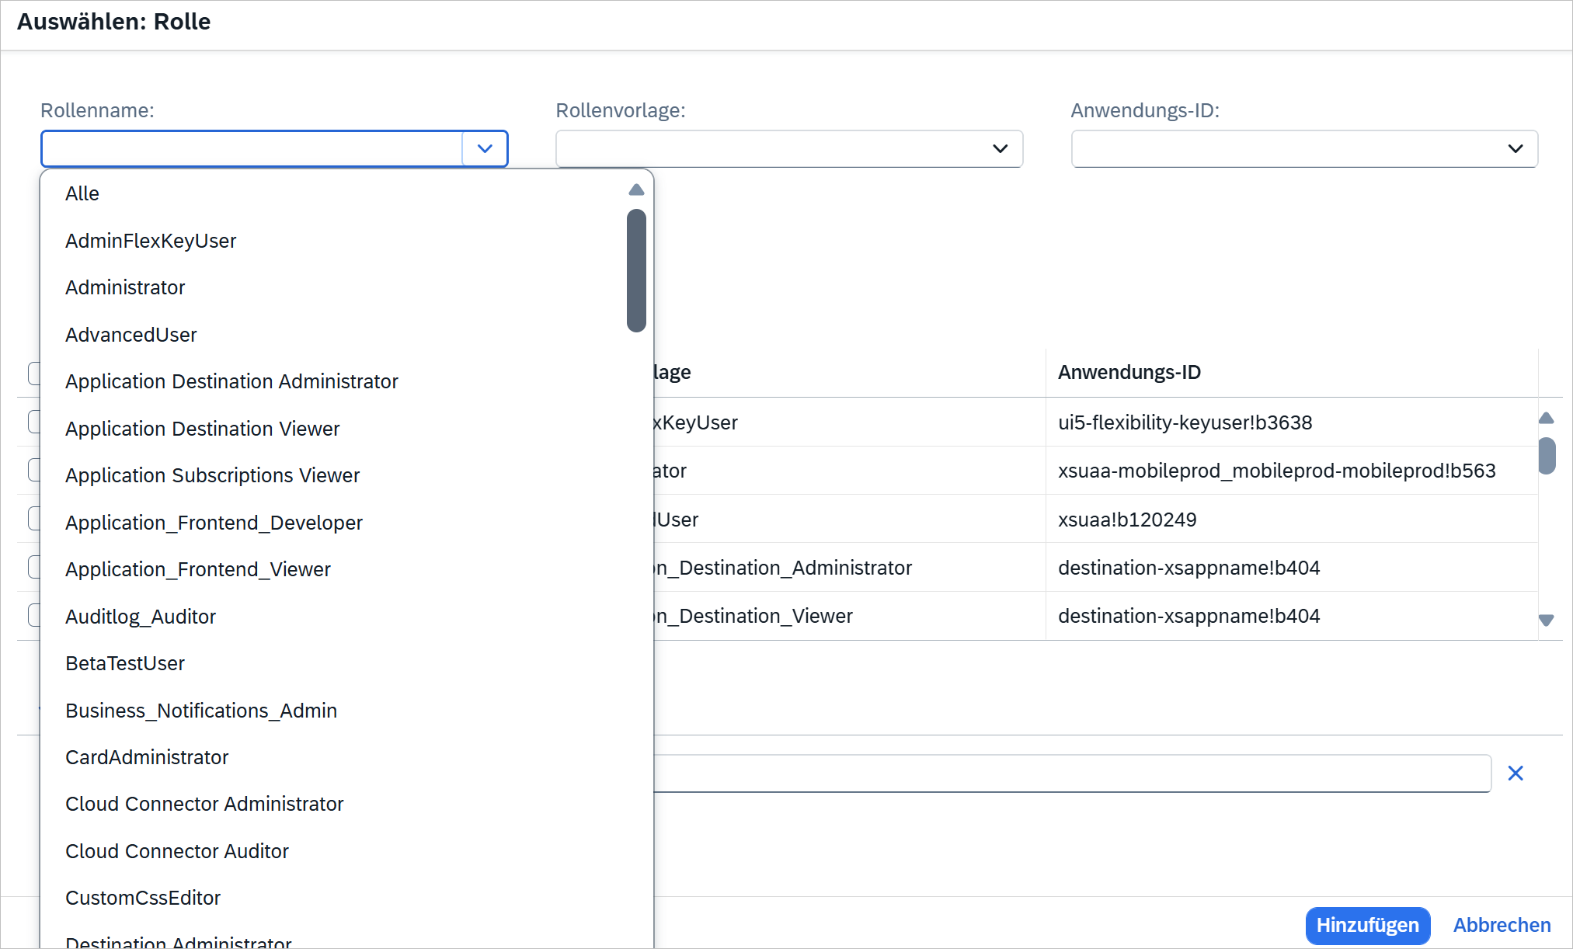Image resolution: width=1573 pixels, height=949 pixels.
Task: Select Auditlog_Auditor role entry
Action: (141, 617)
